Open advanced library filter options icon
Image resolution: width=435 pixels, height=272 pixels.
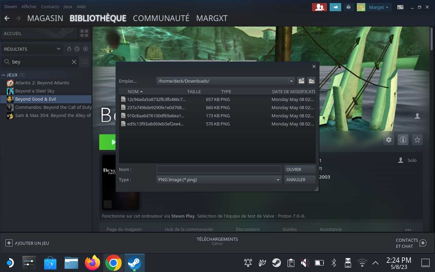pos(85,62)
